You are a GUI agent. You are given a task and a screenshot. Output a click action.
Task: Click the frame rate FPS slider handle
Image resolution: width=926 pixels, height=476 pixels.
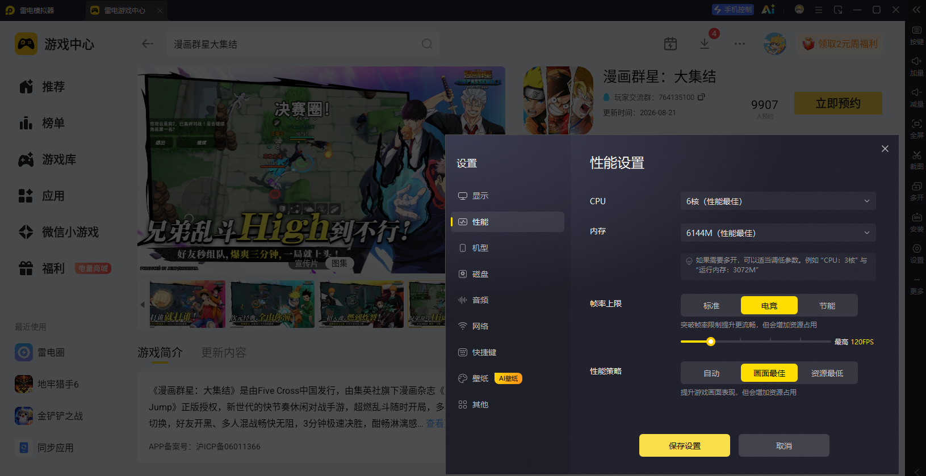click(711, 342)
